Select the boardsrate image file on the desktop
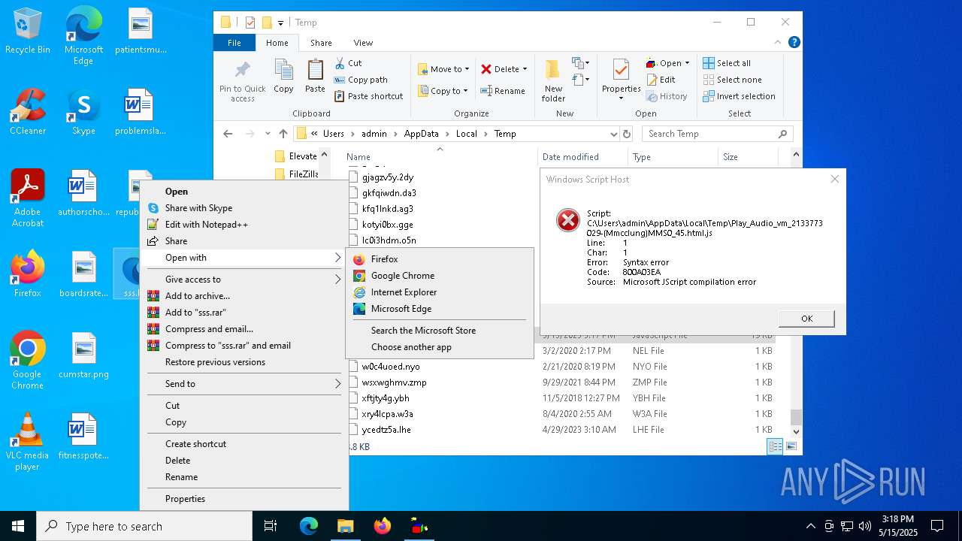The height and width of the screenshot is (541, 962). (x=83, y=274)
